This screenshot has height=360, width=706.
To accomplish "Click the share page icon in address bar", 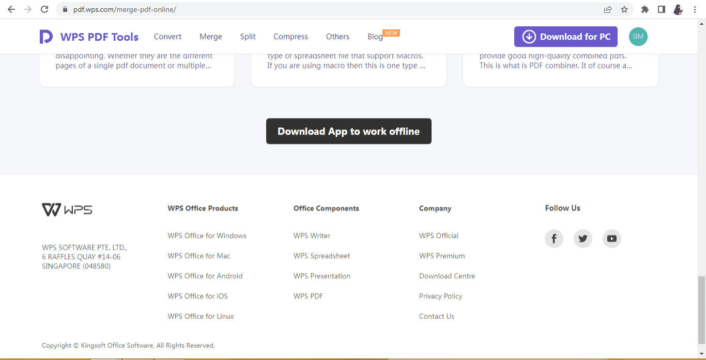I will [608, 9].
